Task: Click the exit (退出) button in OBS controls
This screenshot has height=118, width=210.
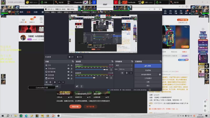Action: pos(148,86)
